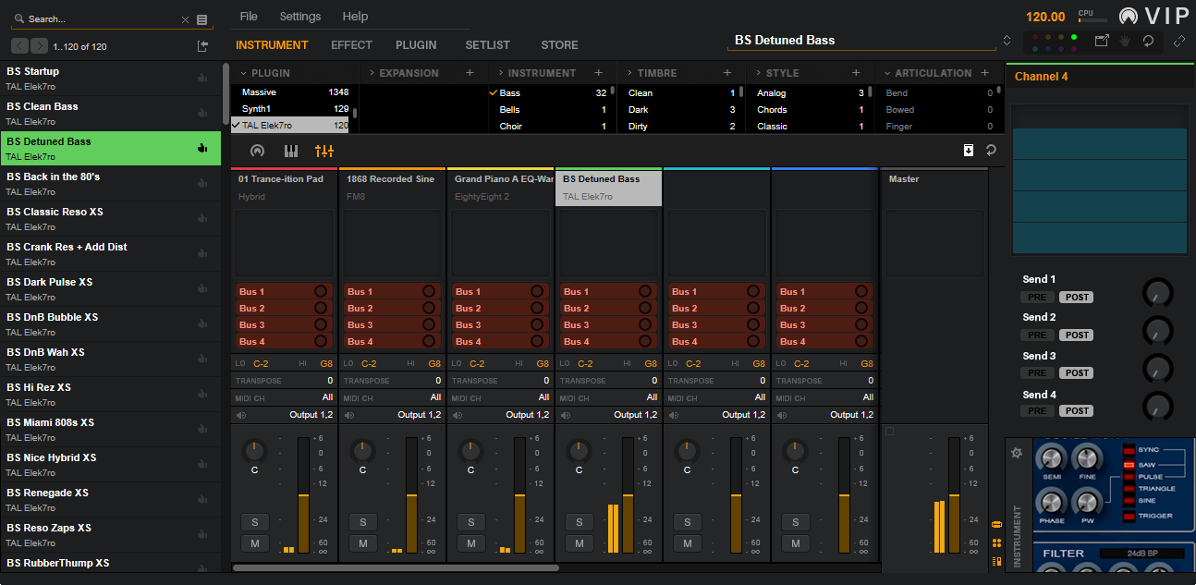
Task: Click the reset arrow icon above Master channel
Action: coord(992,151)
